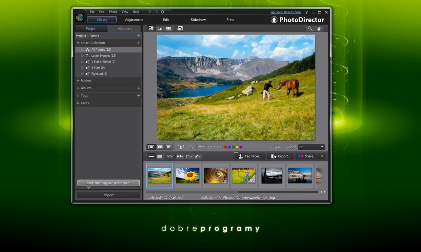This screenshot has height=252, width=421.
Task: Click the Latest Imports collection icon
Action: 87,56
